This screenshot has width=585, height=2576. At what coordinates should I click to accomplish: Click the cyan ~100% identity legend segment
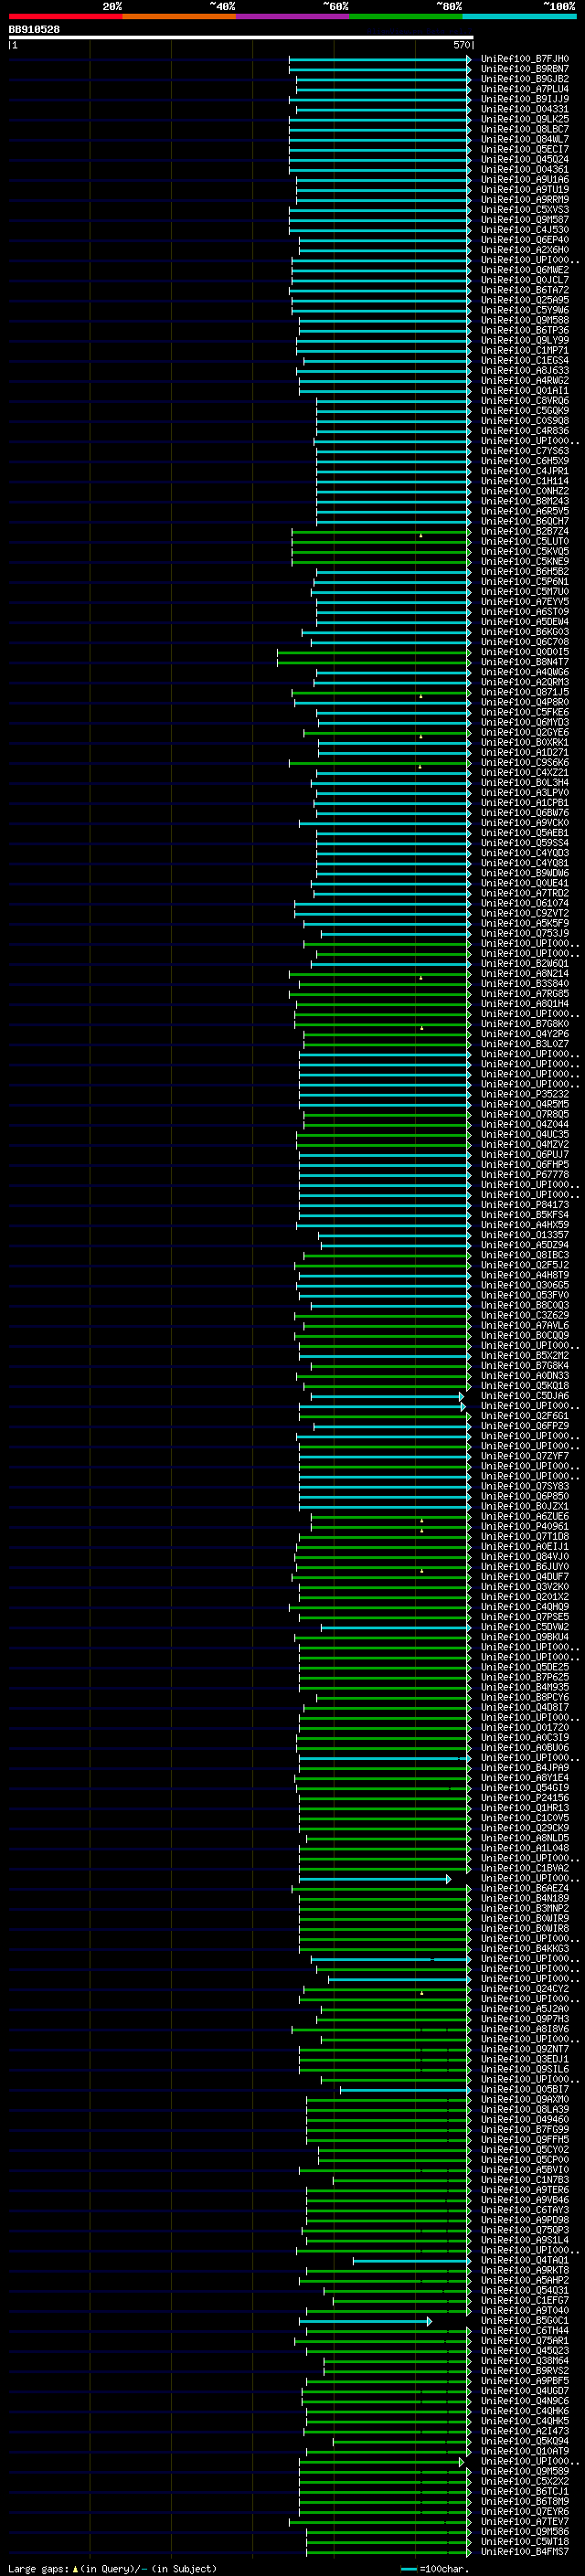pyautogui.click(x=519, y=16)
